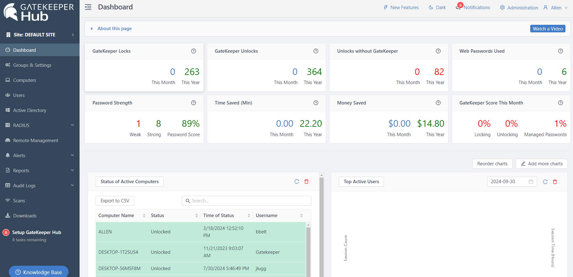
Task: Focus the Search field above computers table
Action: pos(247,201)
